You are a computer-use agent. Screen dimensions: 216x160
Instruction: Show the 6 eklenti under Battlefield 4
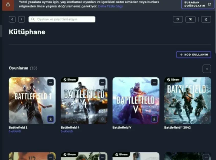pyautogui.click(x=67, y=131)
